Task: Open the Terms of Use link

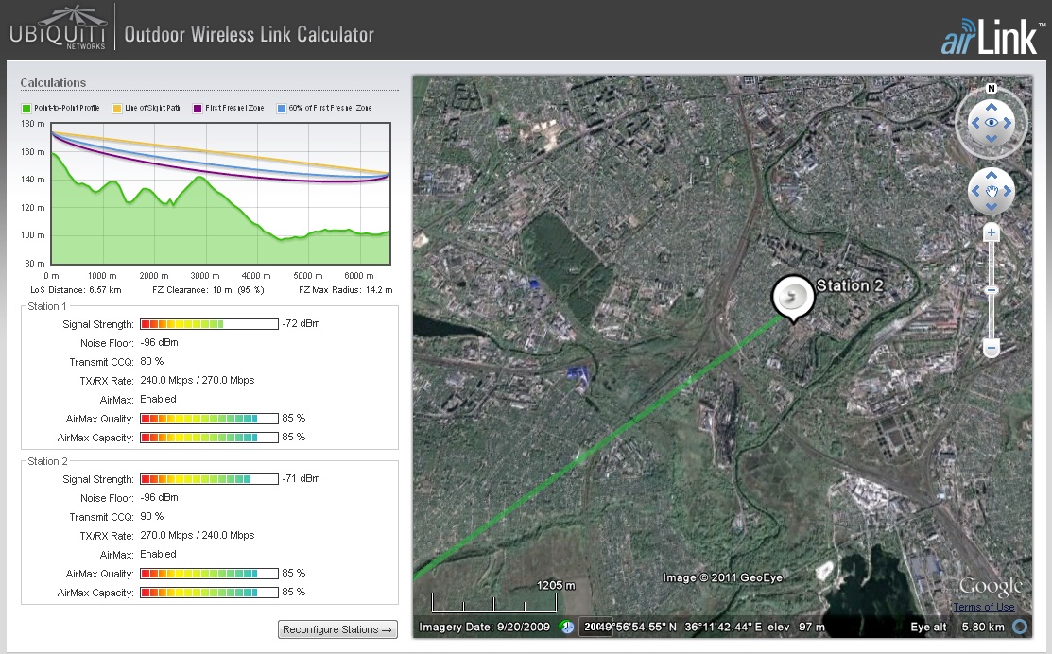Action: coord(983,607)
